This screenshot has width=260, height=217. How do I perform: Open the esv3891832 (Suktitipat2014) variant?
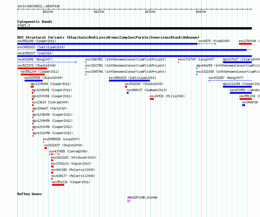pyautogui.click(x=41, y=47)
